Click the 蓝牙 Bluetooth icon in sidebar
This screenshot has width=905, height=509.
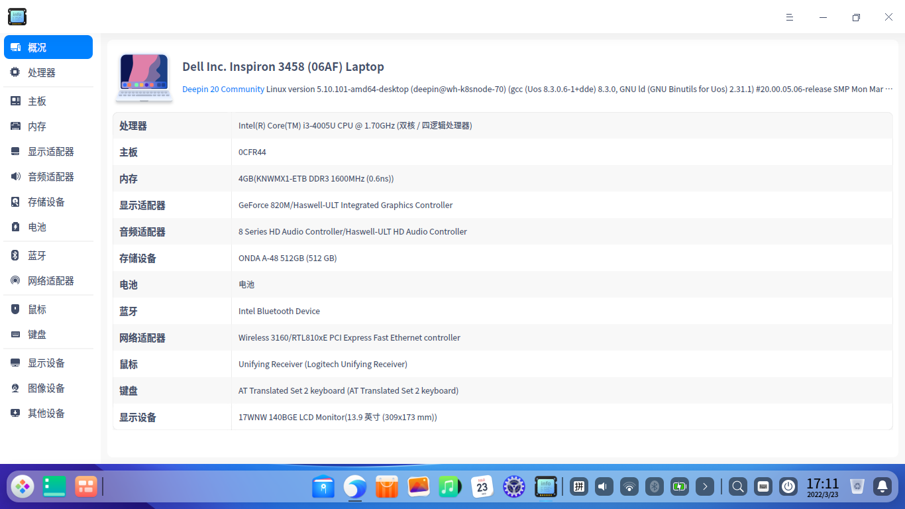click(15, 255)
